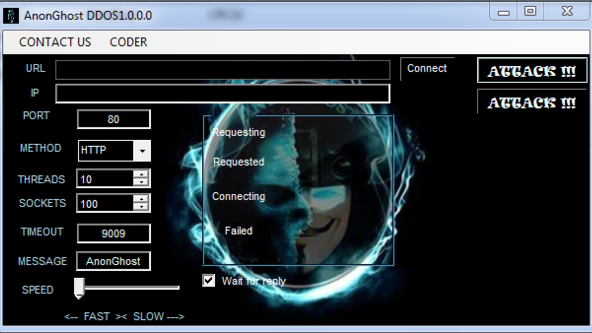Decrease THREADS value with down arrow
Viewport: 592px width, 333px height.
(x=141, y=182)
